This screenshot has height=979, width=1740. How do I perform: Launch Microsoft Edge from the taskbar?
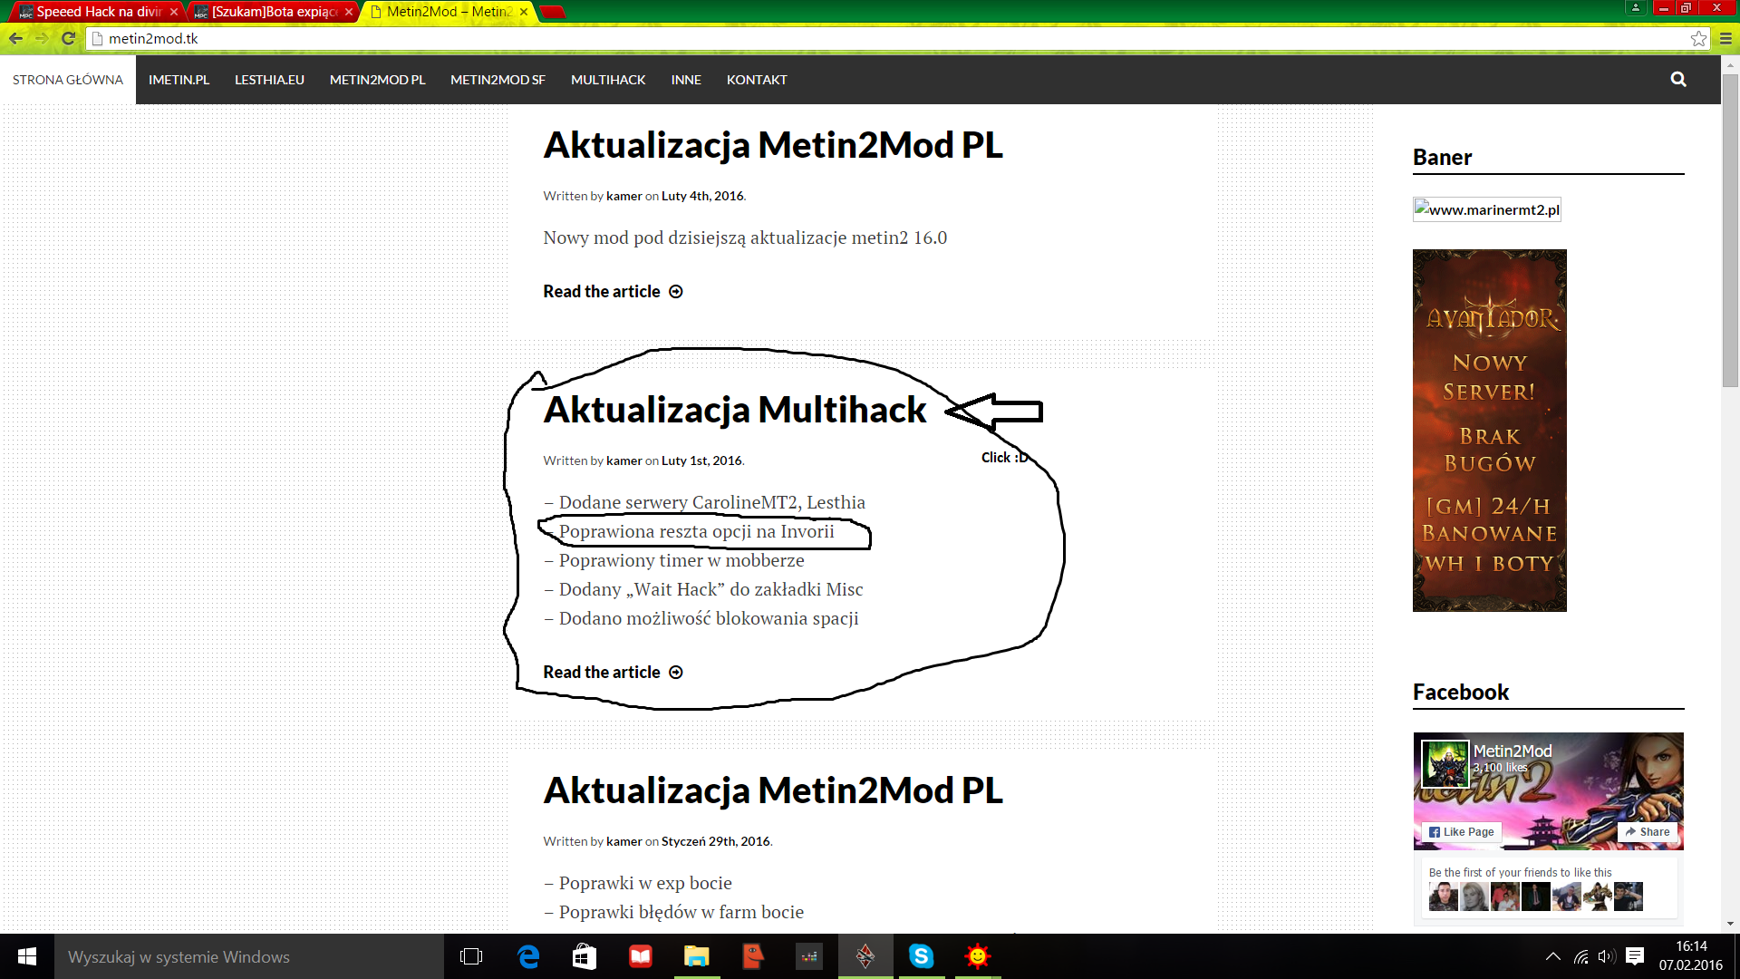click(528, 956)
